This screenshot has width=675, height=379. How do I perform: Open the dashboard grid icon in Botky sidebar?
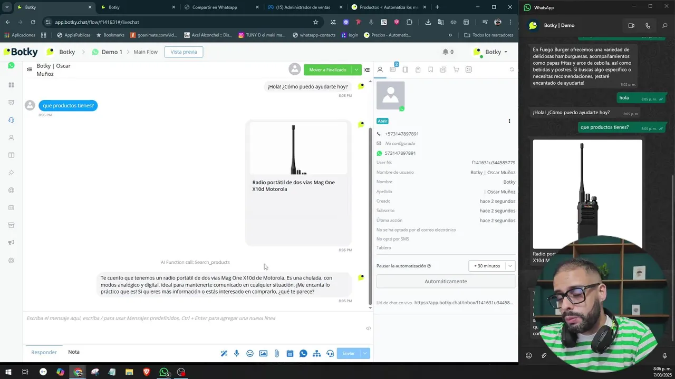11,85
